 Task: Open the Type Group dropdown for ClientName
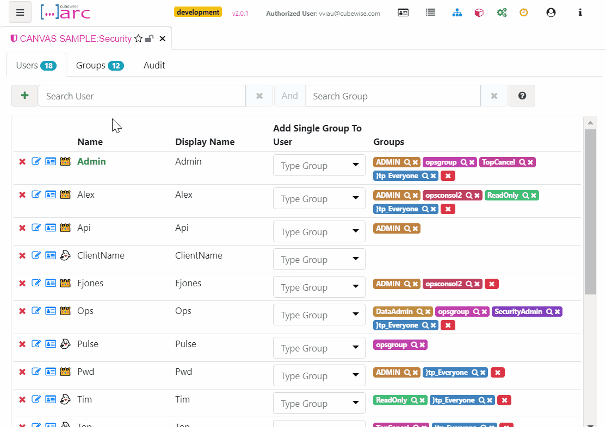[x=356, y=259]
